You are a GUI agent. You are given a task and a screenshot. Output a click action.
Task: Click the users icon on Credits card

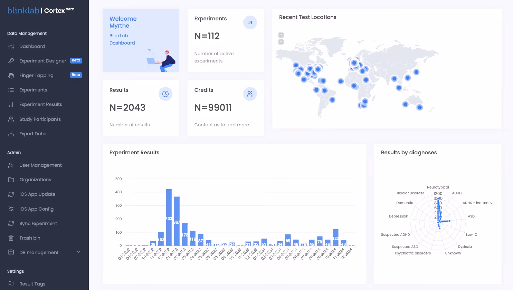(250, 94)
